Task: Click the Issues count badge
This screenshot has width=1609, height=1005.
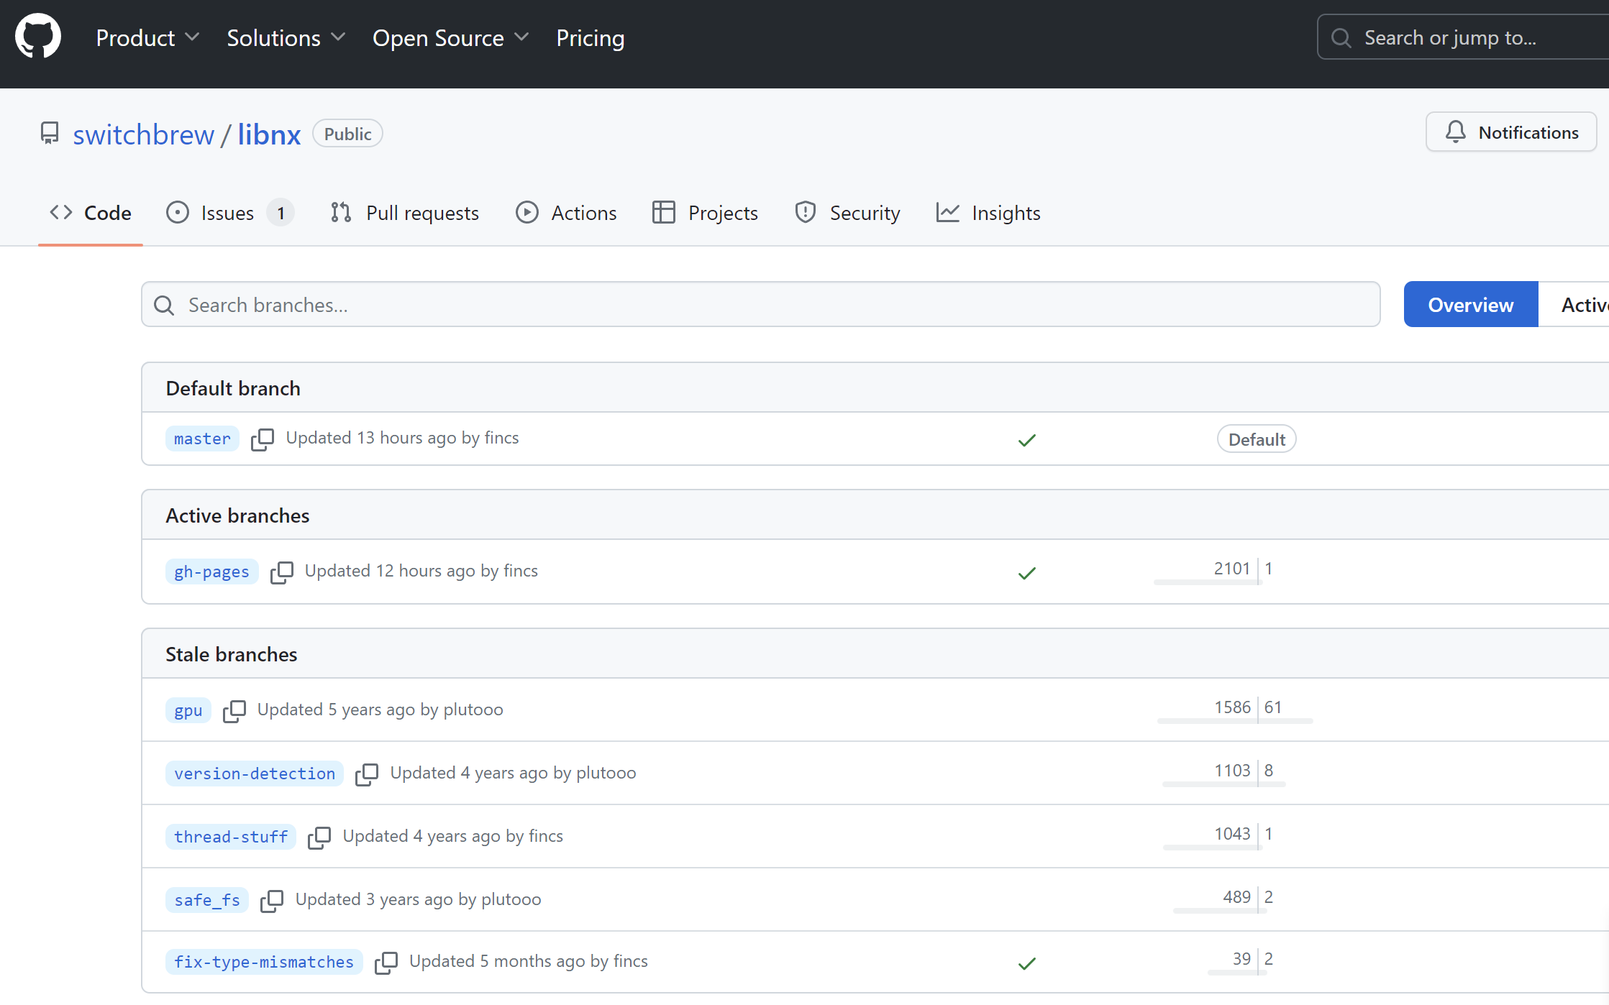Action: click(281, 213)
